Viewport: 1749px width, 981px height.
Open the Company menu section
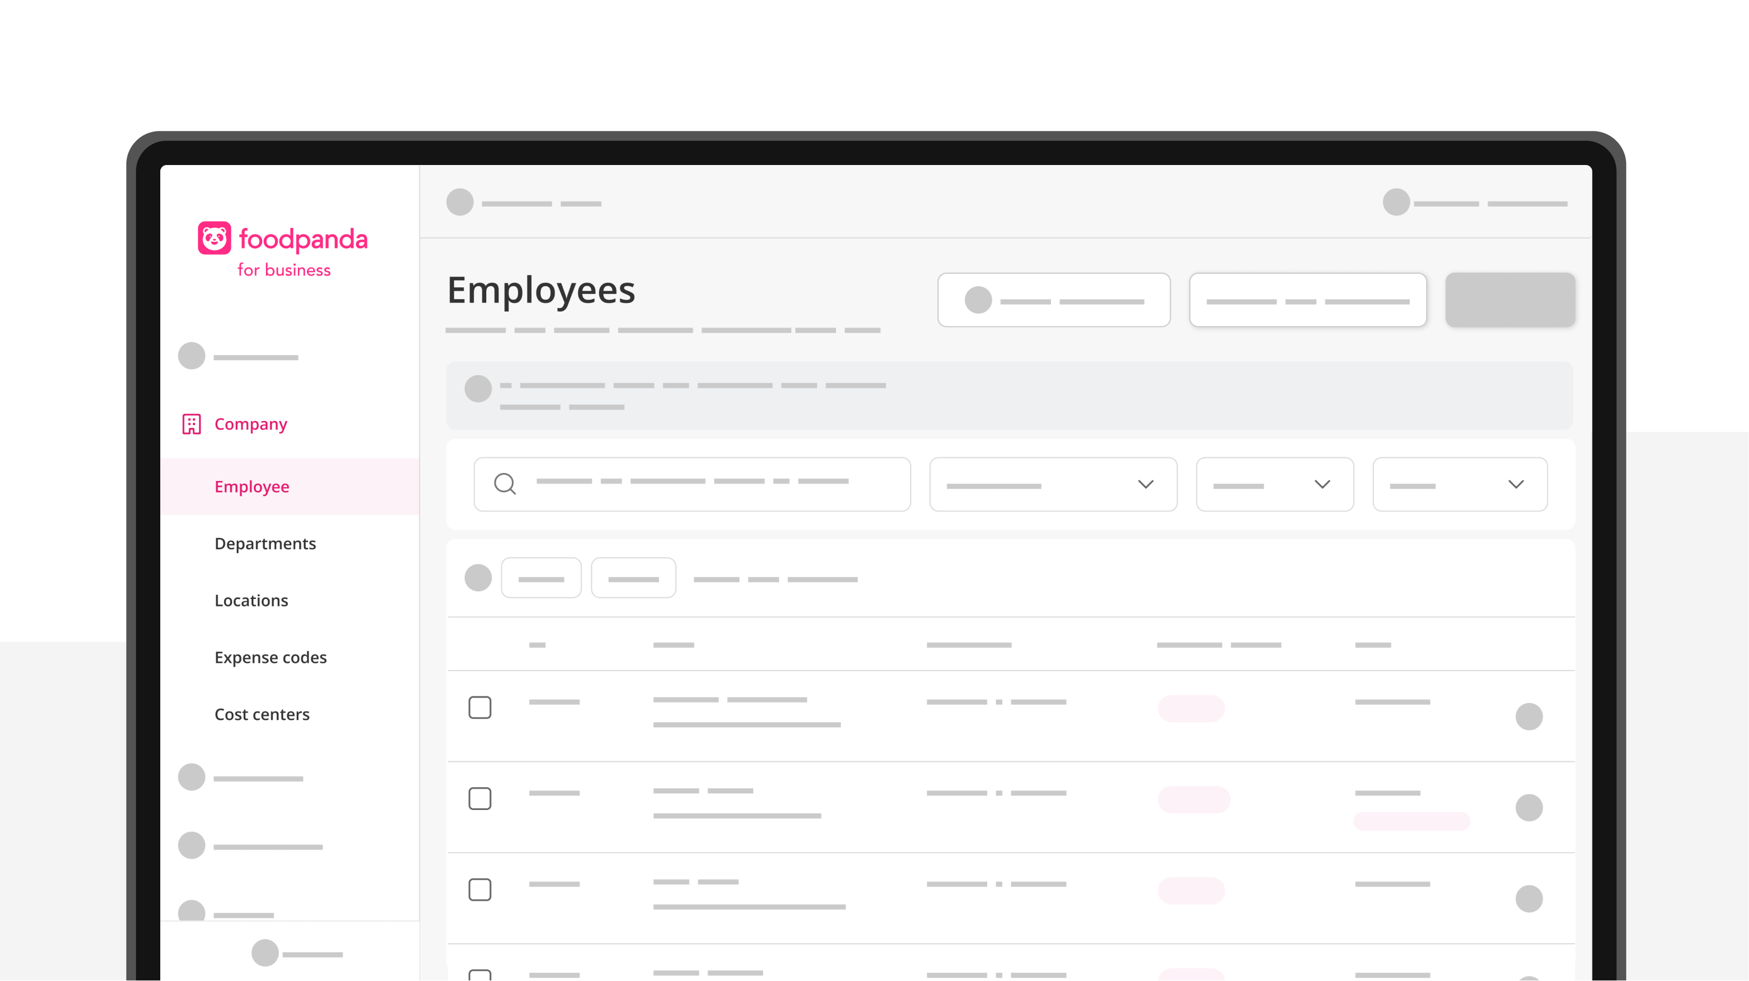click(234, 424)
